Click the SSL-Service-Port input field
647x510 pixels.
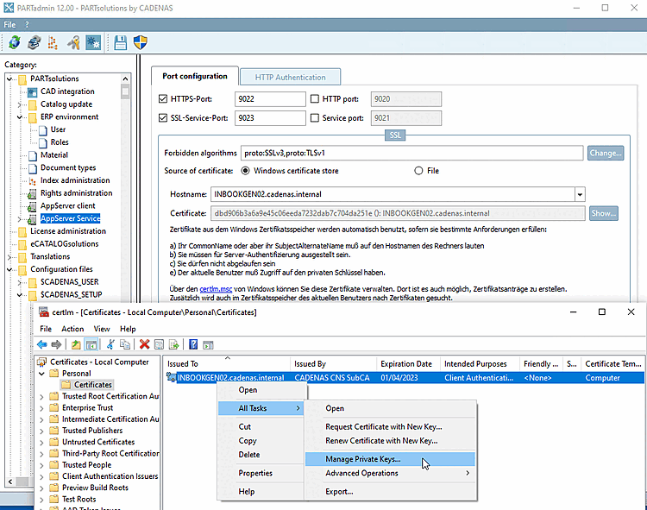tap(271, 118)
